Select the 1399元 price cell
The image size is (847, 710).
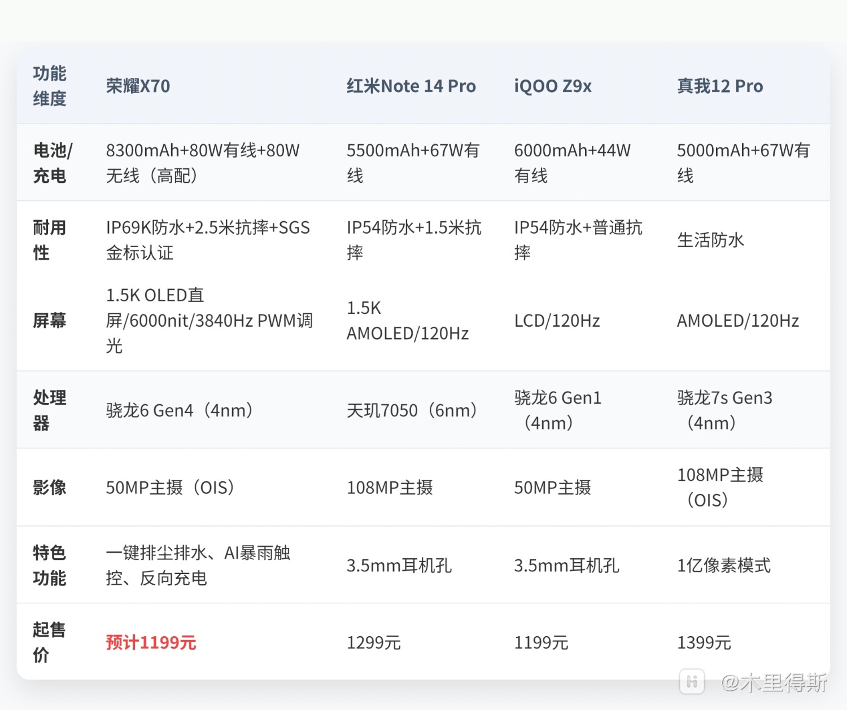704,642
